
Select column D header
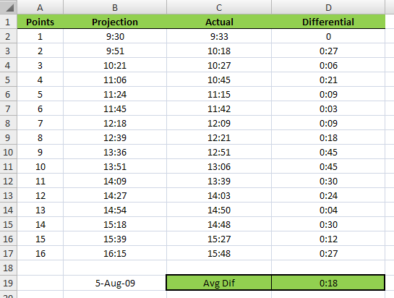pos(328,7)
